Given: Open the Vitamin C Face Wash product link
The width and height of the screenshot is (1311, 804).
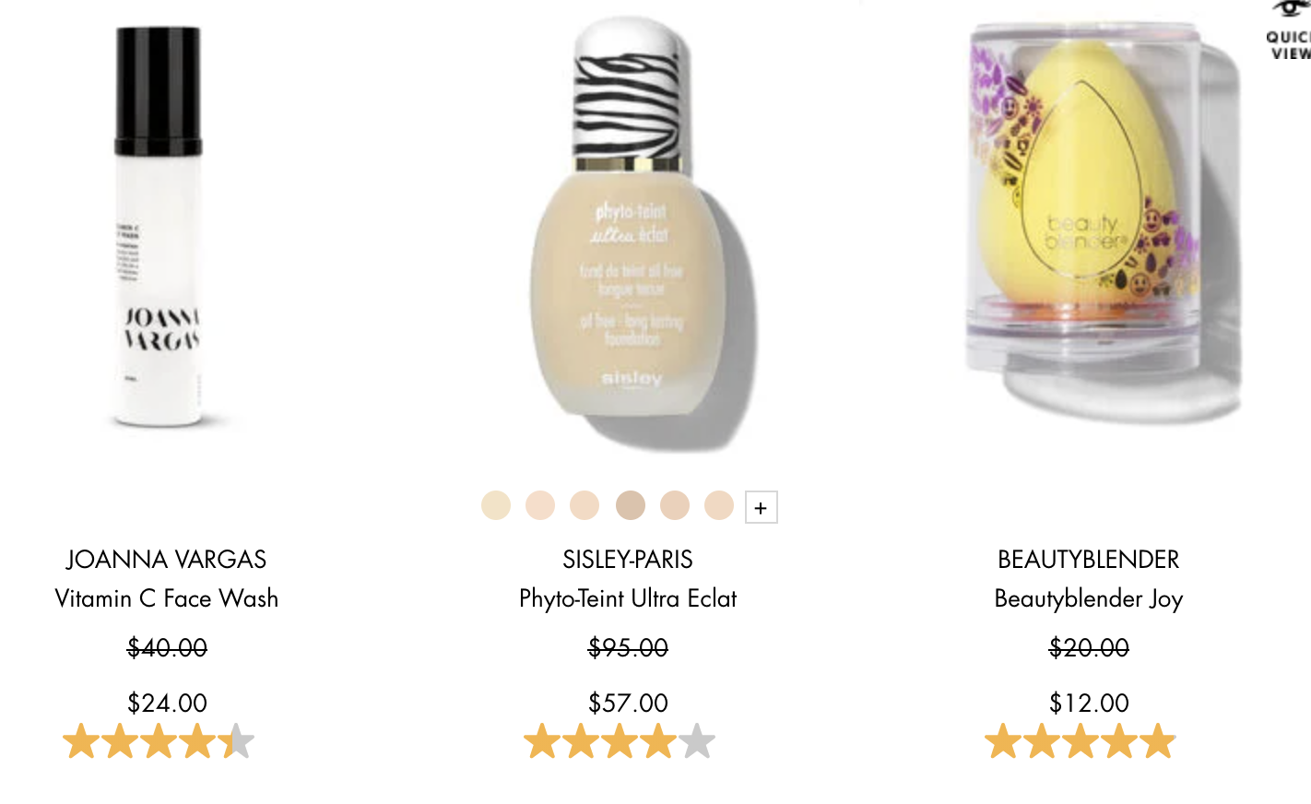Looking at the screenshot, I should point(167,598).
